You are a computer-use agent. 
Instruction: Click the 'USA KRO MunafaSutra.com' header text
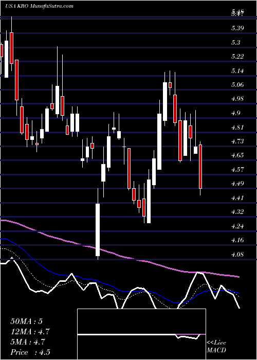click(39, 6)
